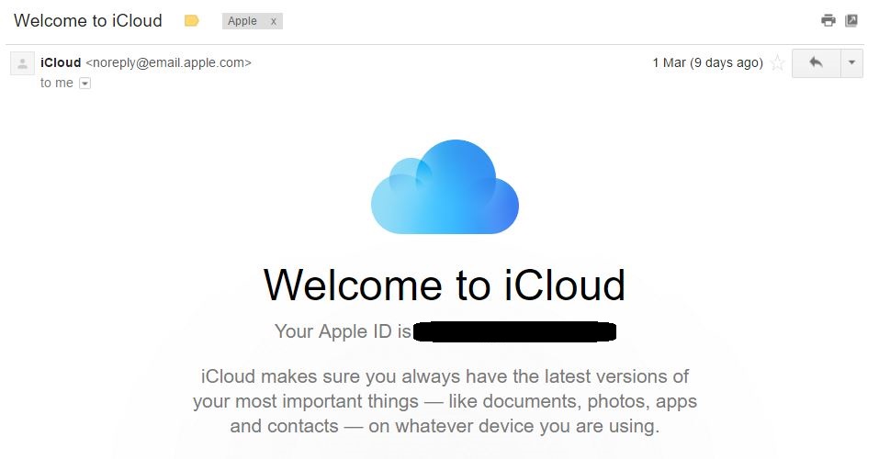This screenshot has width=879, height=459.
Task: Click the 'Welcome to iCloud' subject line
Action: point(88,20)
